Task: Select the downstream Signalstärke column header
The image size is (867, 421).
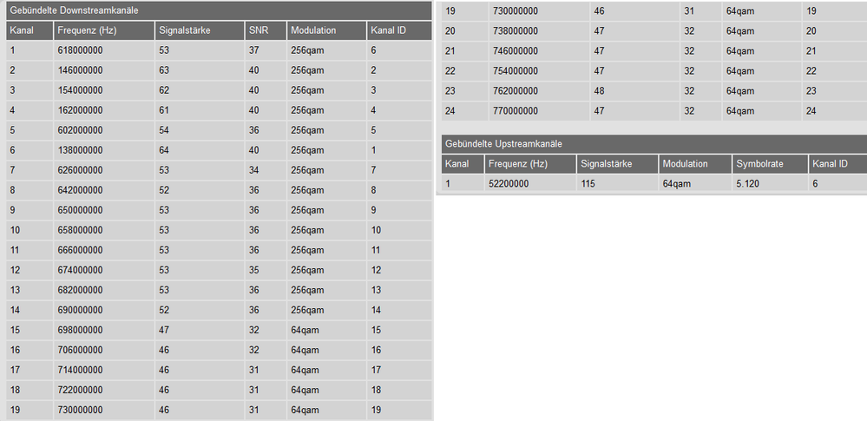Action: click(x=186, y=30)
